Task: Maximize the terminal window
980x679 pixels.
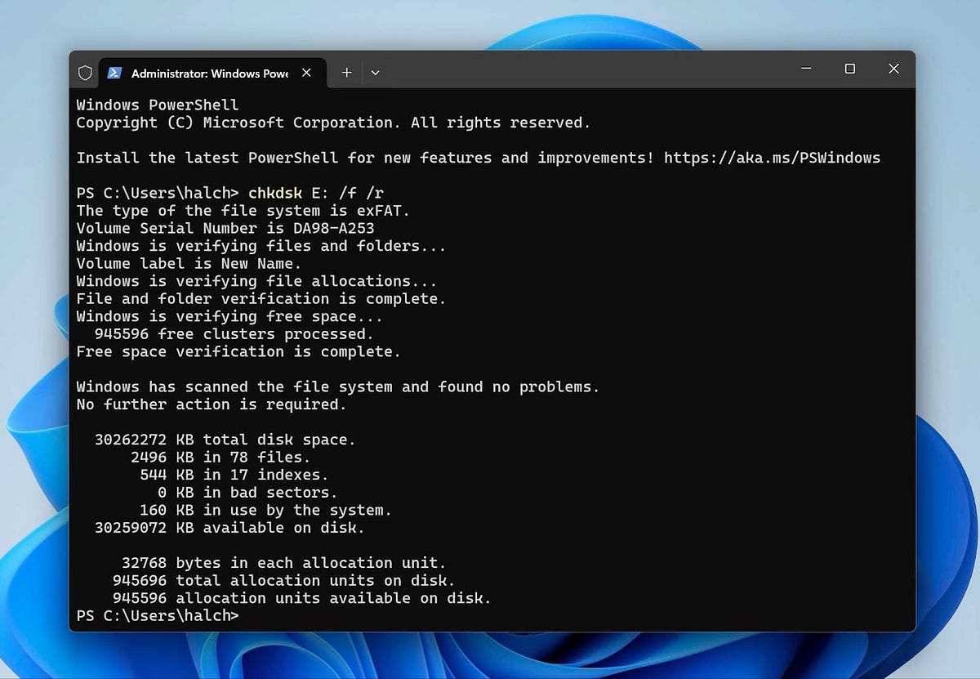Action: [849, 69]
